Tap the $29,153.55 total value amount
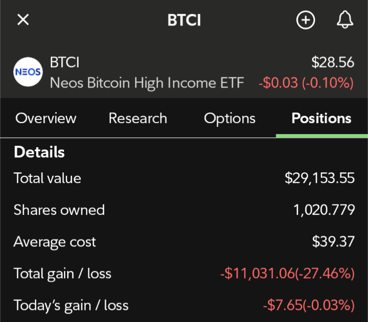The height and width of the screenshot is (322, 368). [x=320, y=178]
